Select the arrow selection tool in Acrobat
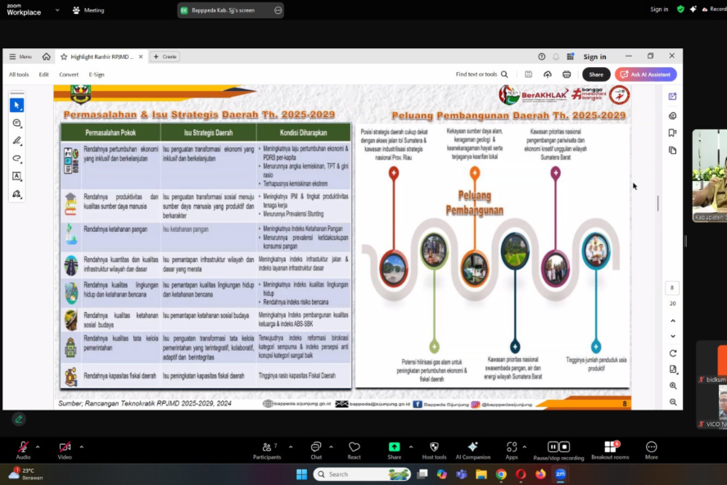Screen dimensions: 727x485 [x=17, y=105]
